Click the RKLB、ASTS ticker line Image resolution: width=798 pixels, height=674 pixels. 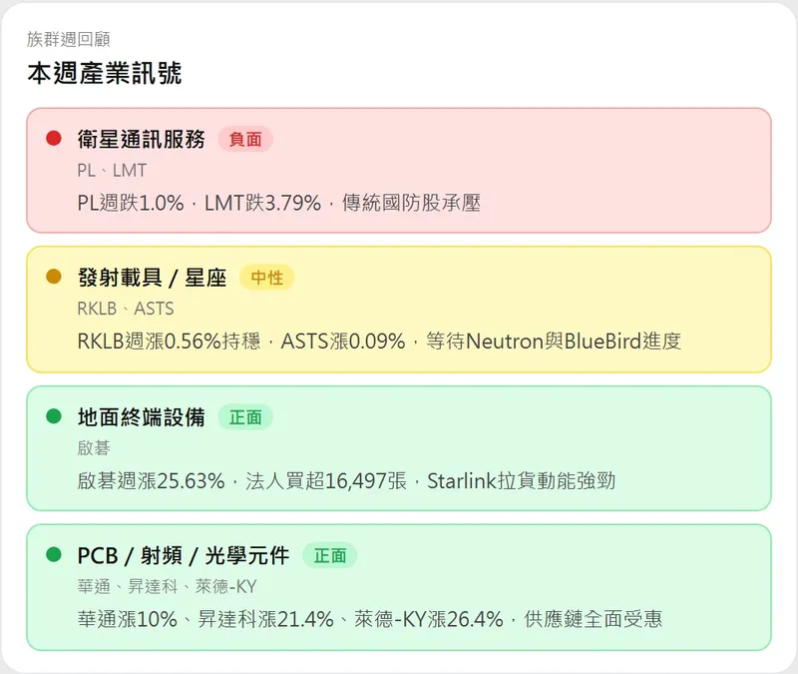click(125, 310)
